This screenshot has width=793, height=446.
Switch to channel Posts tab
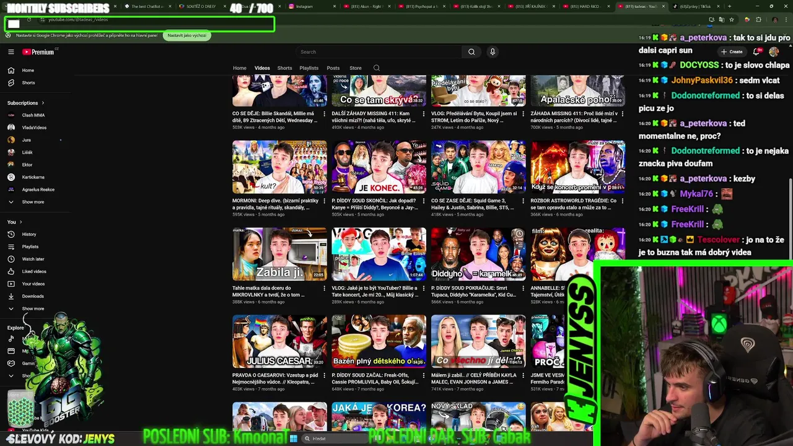click(x=333, y=68)
